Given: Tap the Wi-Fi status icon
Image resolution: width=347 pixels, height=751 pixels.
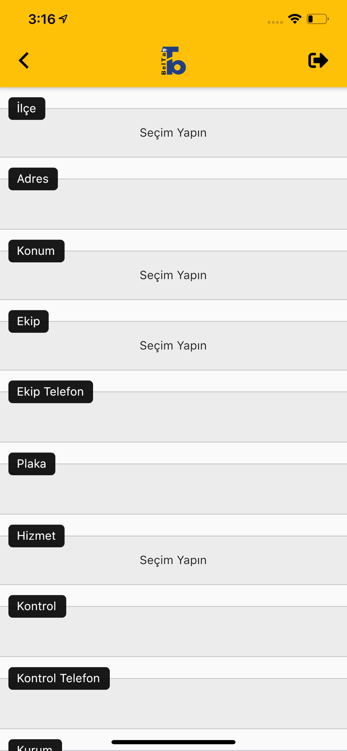Looking at the screenshot, I should (295, 19).
